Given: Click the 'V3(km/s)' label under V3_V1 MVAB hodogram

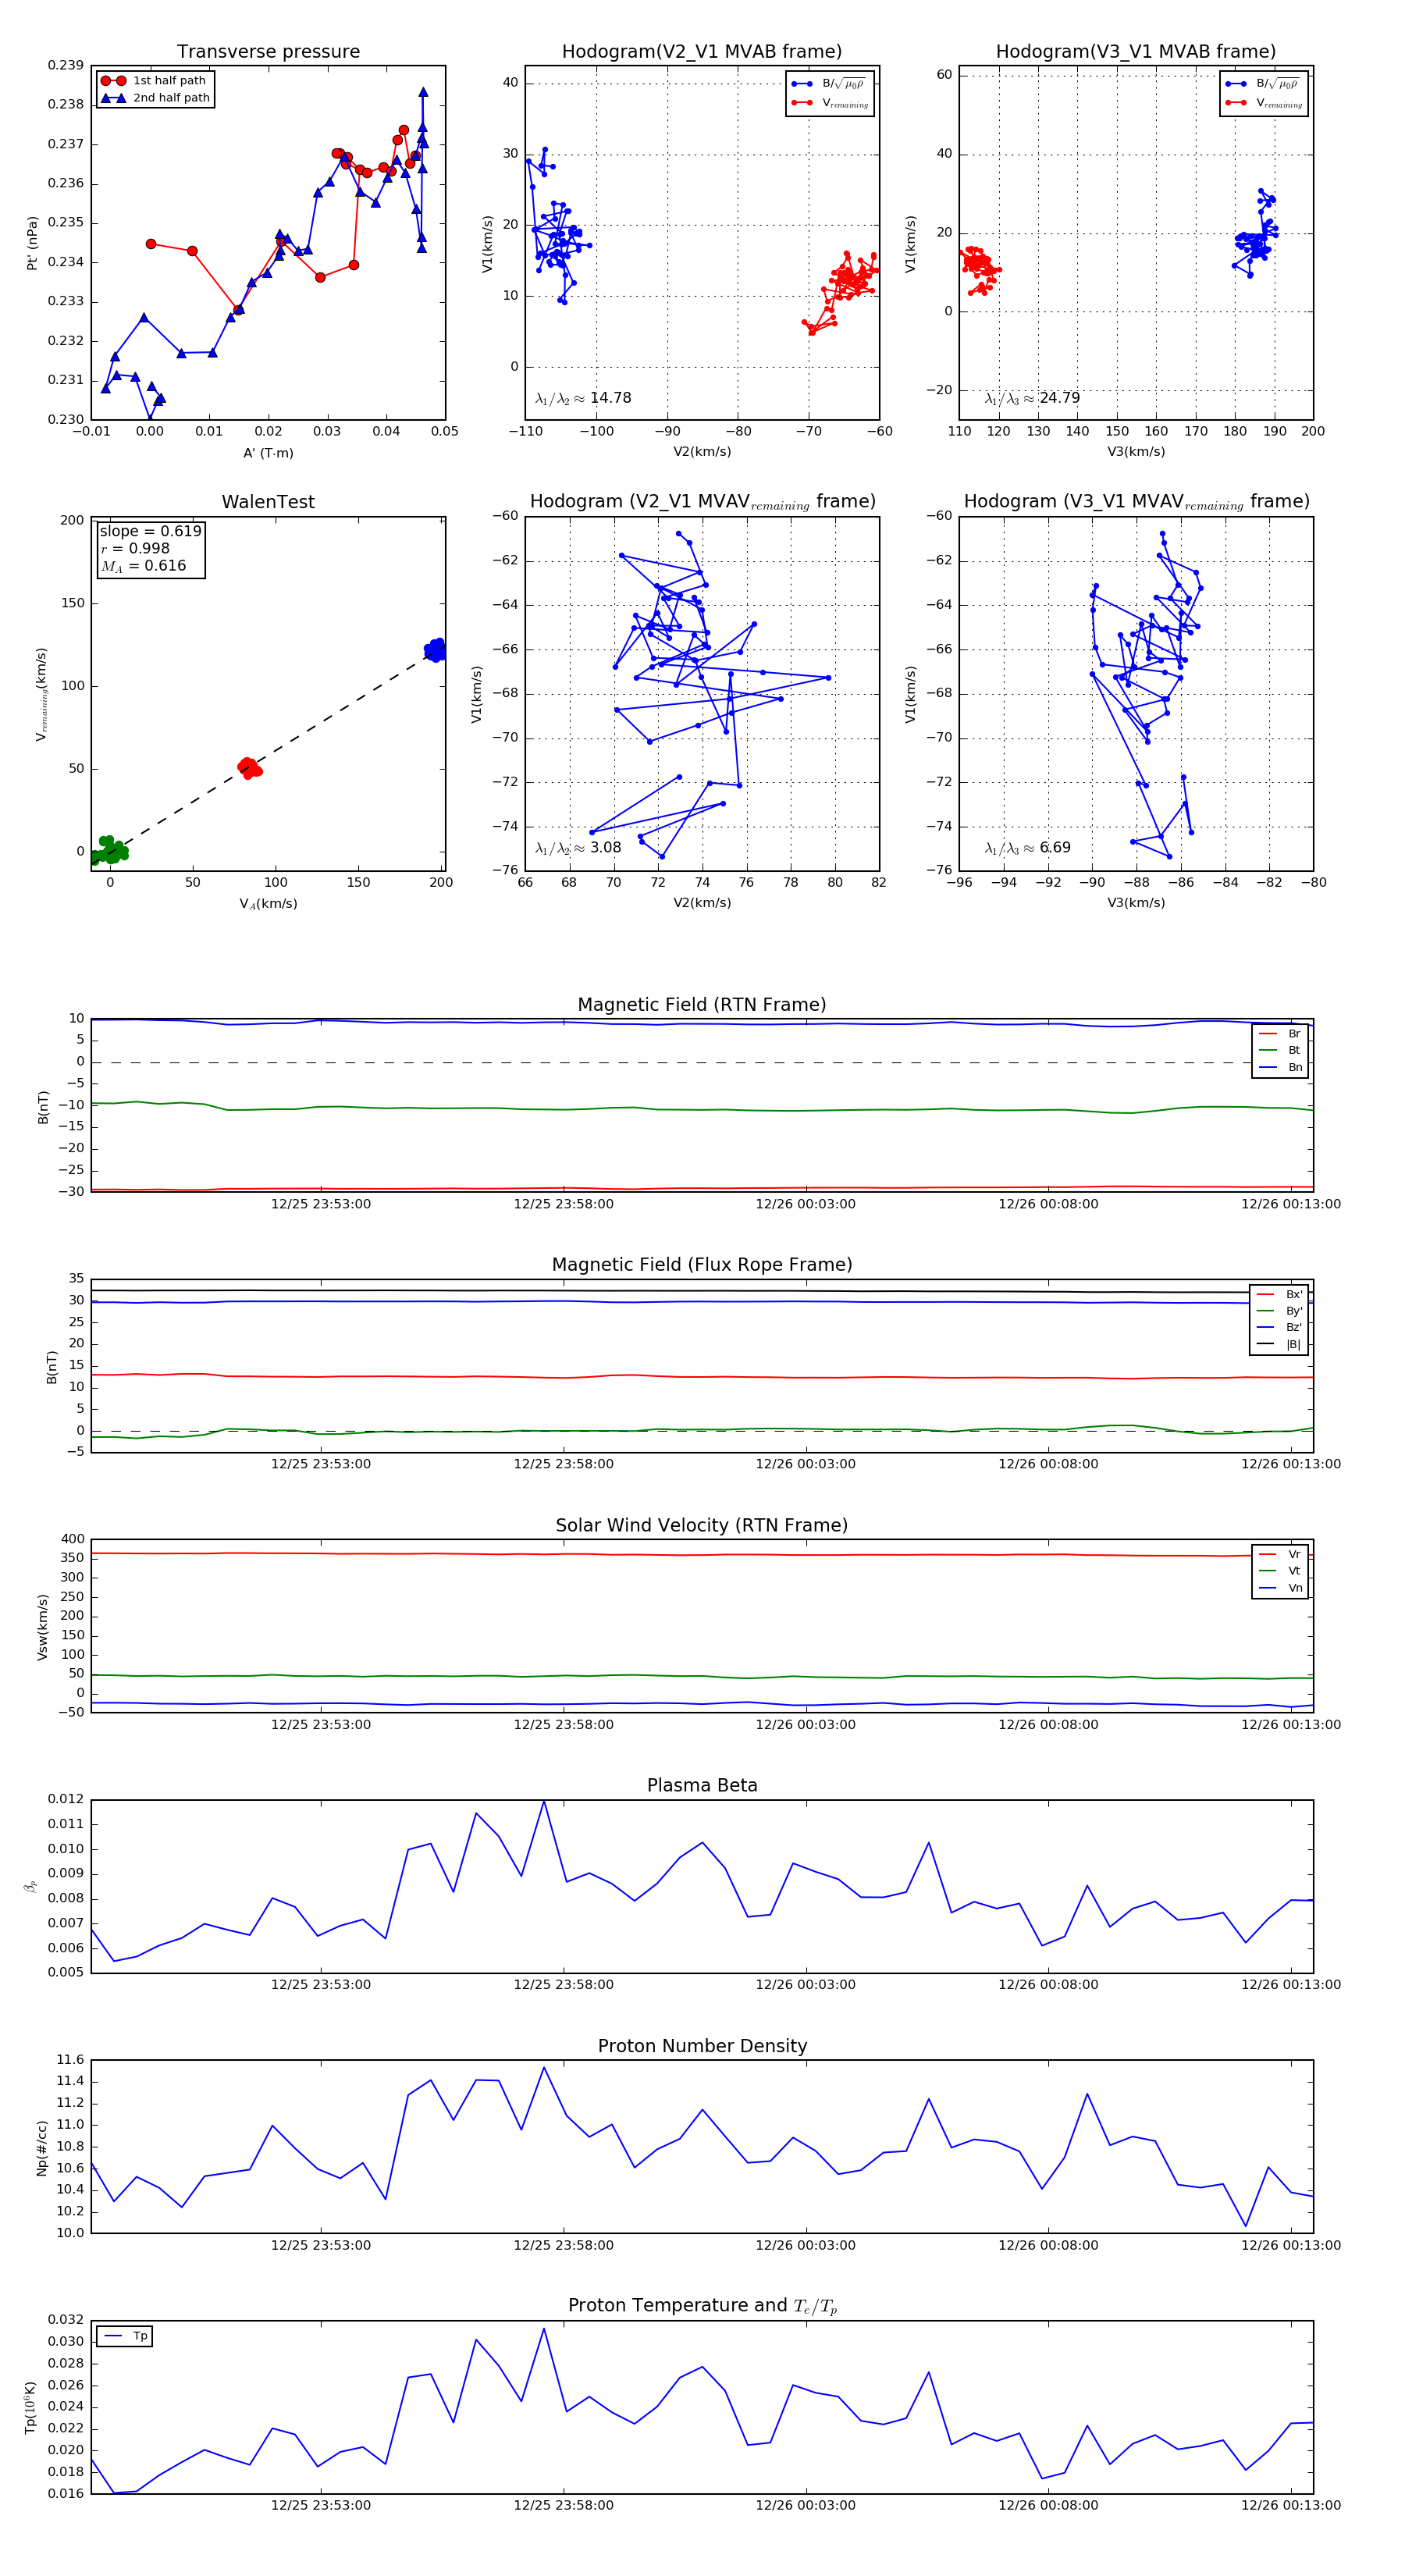Looking at the screenshot, I should (x=1136, y=452).
